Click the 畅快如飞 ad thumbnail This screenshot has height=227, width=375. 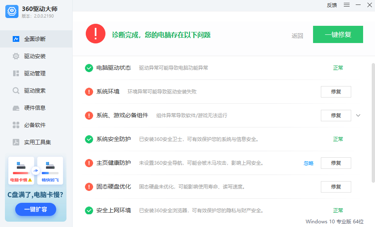[50, 170]
